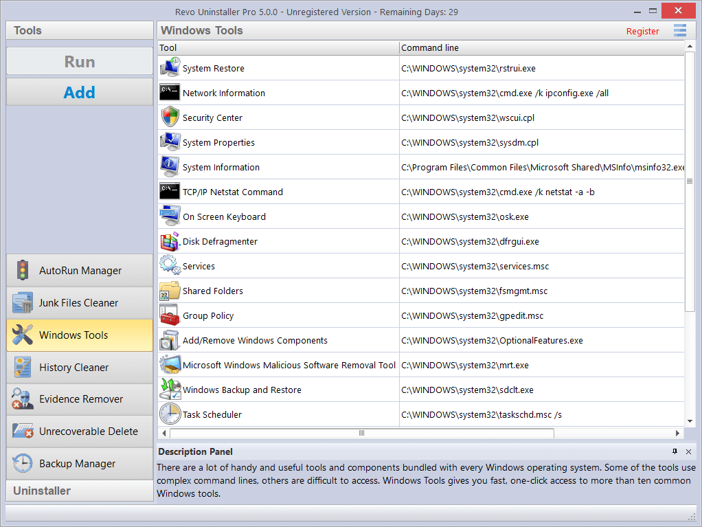Open AutoRun Manager

point(80,271)
